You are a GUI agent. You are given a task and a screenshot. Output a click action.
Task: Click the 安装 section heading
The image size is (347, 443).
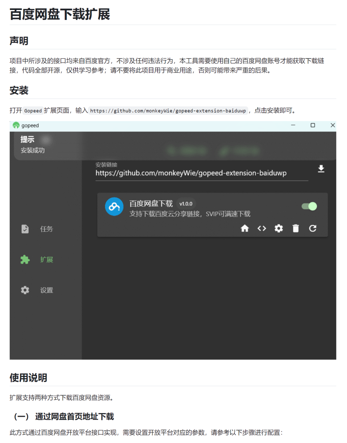[x=19, y=90]
